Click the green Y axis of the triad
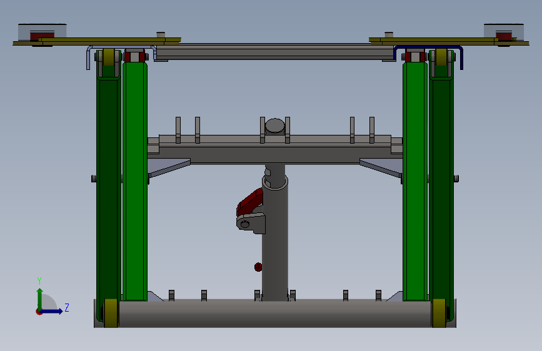542x351 pixels. [x=40, y=299]
